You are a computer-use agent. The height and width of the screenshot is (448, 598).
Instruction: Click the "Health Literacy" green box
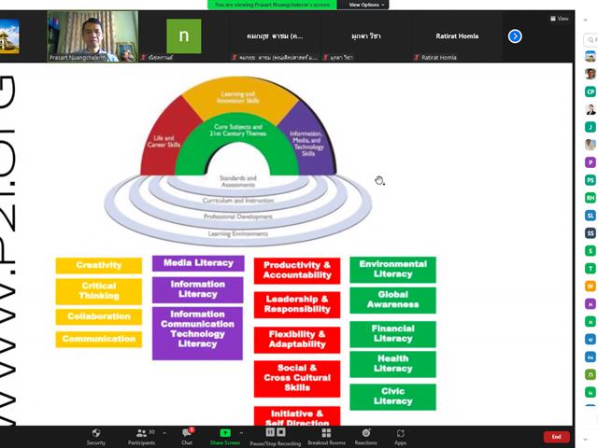pos(392,364)
